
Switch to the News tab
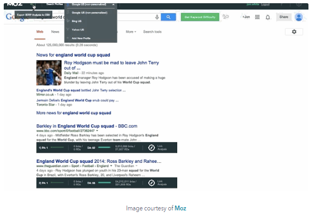[x=55, y=32]
